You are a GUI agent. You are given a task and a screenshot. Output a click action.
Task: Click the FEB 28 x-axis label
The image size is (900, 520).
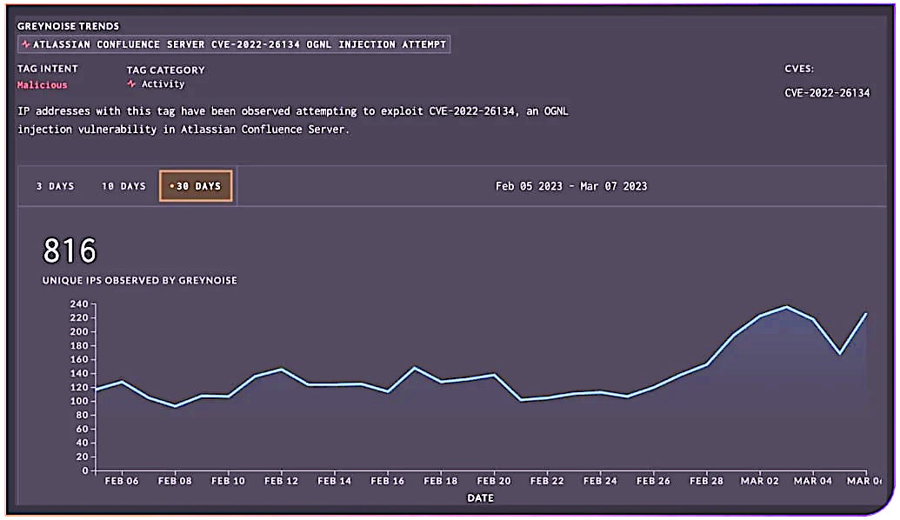[705, 481]
